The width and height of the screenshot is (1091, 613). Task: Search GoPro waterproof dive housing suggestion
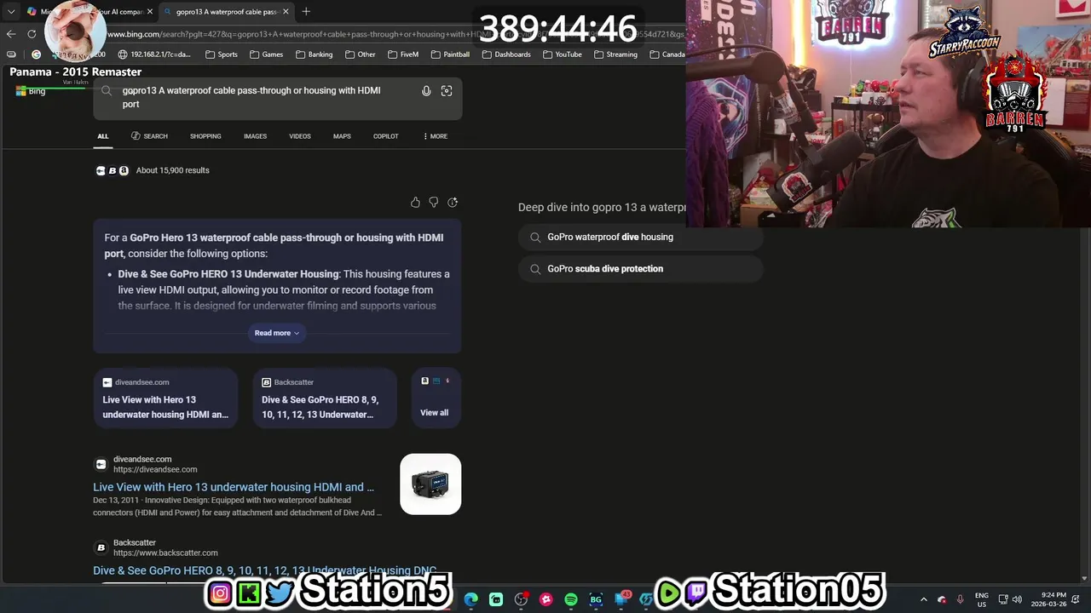tap(640, 238)
